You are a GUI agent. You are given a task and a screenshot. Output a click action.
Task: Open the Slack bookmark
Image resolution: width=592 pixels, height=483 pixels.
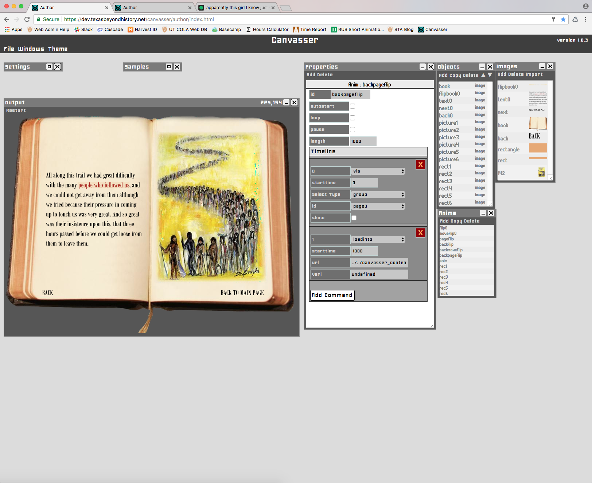(x=83, y=30)
